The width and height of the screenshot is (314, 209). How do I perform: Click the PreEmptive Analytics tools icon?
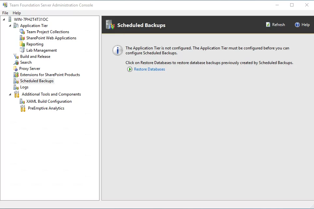tap(23, 108)
